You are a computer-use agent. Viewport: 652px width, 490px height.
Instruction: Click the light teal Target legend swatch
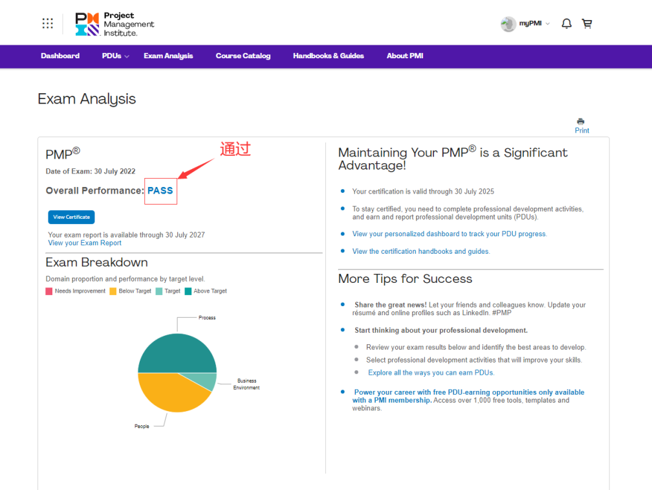(x=159, y=291)
